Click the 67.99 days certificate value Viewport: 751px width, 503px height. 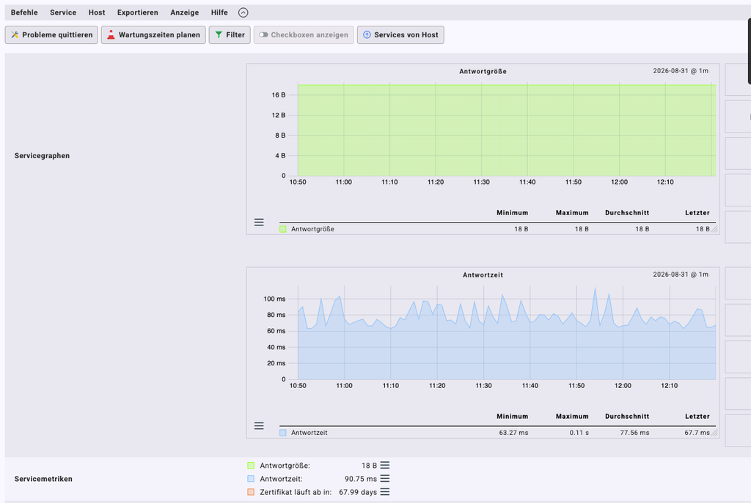coord(358,492)
